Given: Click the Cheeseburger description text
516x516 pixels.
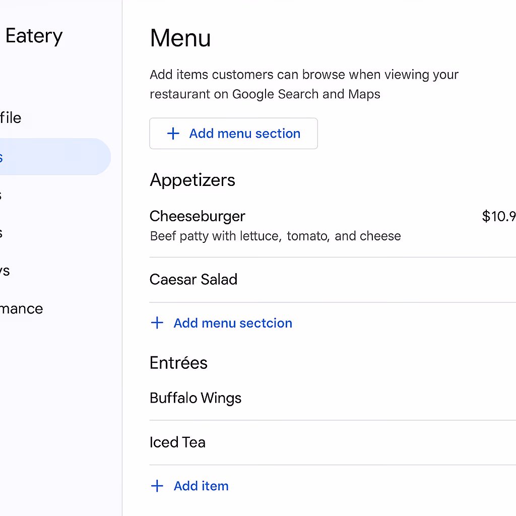Looking at the screenshot, I should point(276,236).
